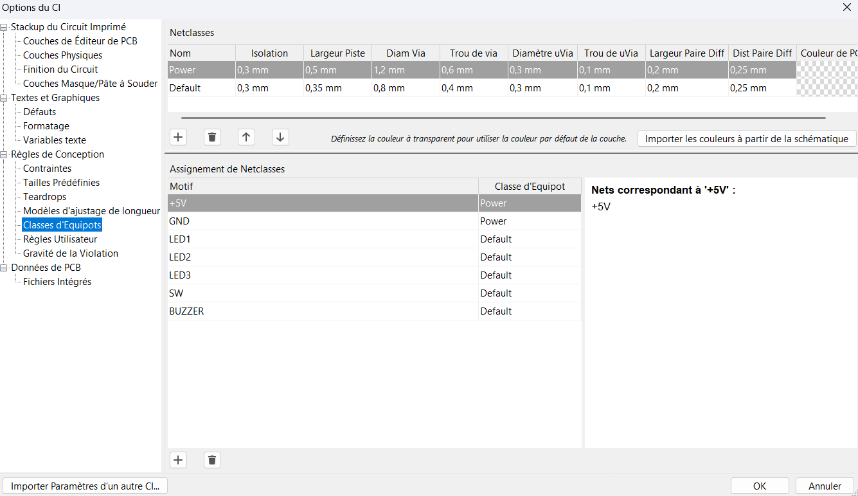Click the netclasses horizontal scrollbar
The height and width of the screenshot is (496, 858).
(x=503, y=118)
